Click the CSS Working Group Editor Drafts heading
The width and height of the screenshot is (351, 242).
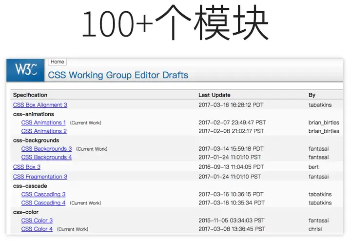(x=118, y=75)
